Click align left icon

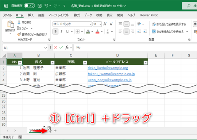[x=120, y=31]
